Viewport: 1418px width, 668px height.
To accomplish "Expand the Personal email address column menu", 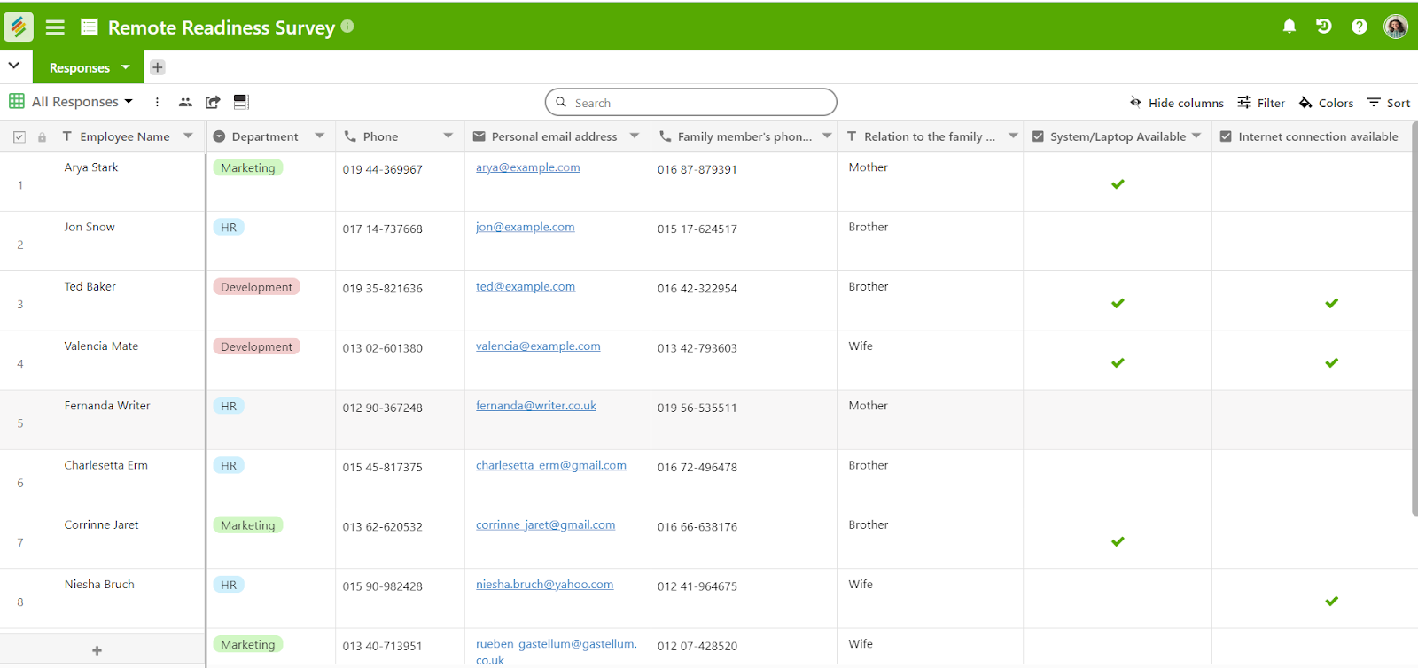I will pos(635,136).
